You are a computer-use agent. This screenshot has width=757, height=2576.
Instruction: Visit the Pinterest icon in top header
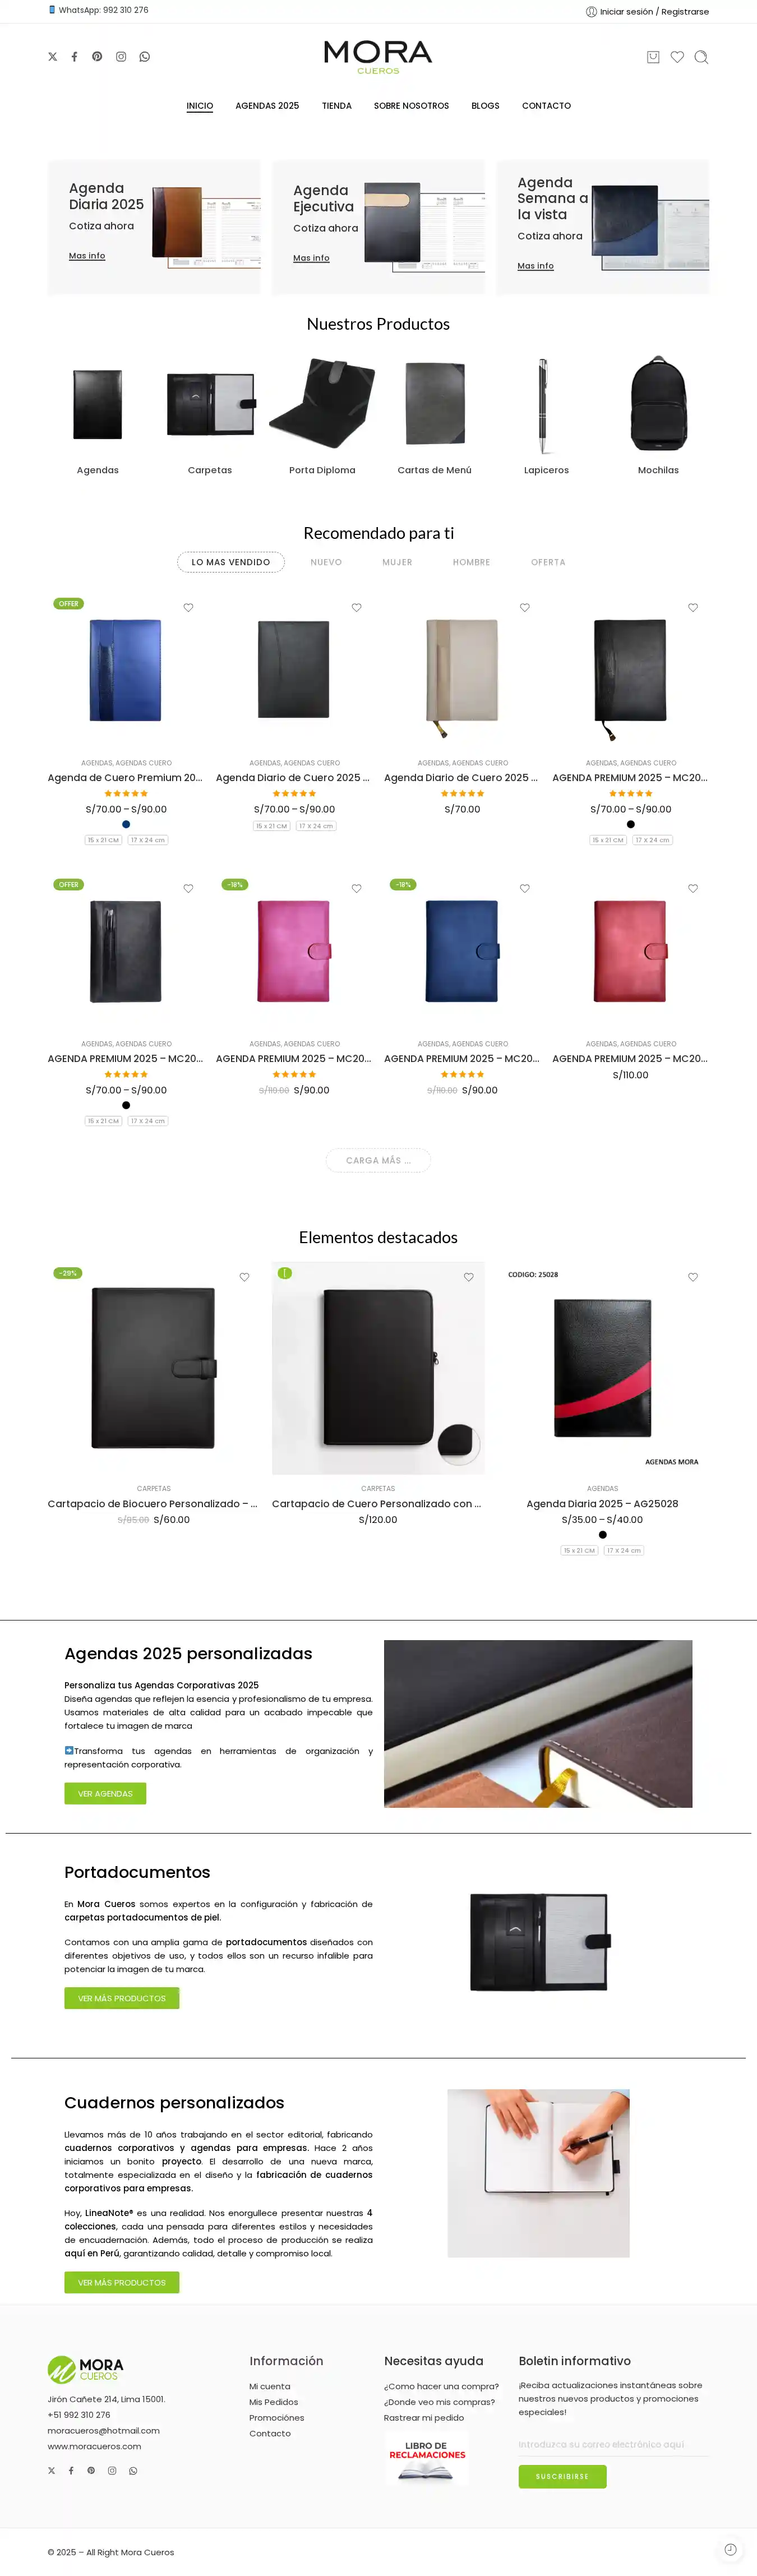[x=97, y=57]
